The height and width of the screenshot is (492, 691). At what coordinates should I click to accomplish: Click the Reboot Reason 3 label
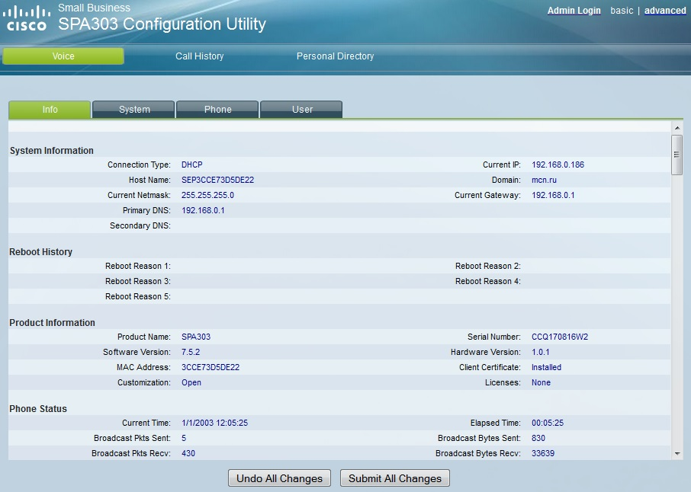(x=138, y=281)
